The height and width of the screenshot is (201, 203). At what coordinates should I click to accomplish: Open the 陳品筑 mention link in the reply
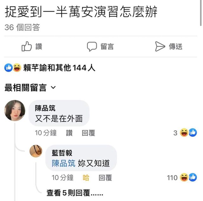[63, 163]
